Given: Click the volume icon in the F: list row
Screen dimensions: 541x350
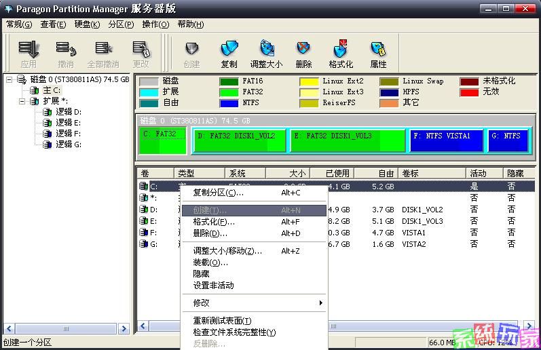Looking at the screenshot, I should [143, 233].
